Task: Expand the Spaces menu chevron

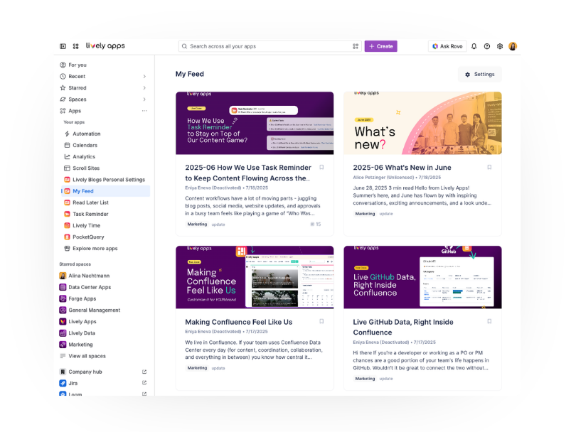Action: point(144,99)
